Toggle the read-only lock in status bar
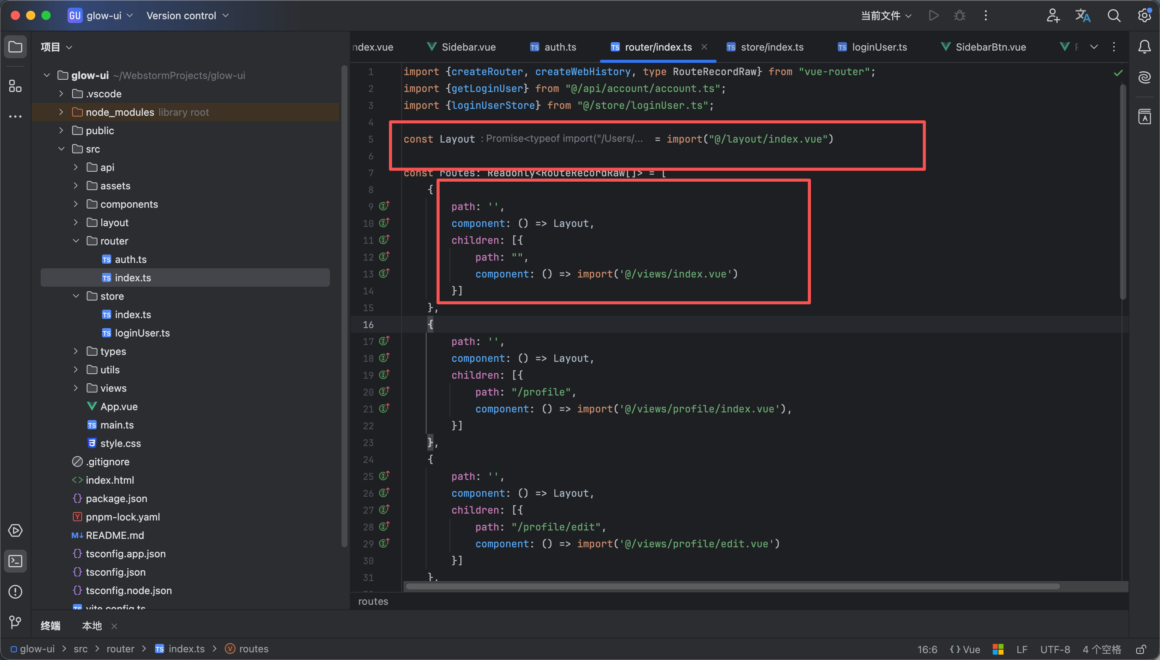 (x=1141, y=649)
